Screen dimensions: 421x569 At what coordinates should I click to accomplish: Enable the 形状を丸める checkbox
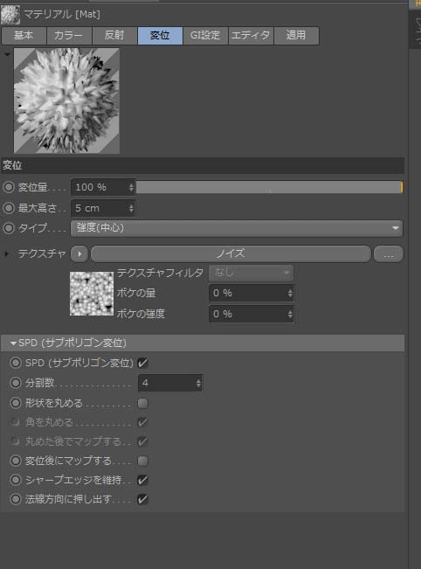(143, 403)
